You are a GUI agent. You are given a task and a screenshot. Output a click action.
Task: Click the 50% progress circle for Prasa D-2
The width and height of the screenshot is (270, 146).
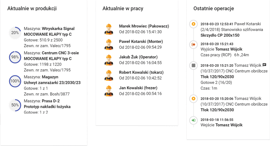[x=15, y=105]
